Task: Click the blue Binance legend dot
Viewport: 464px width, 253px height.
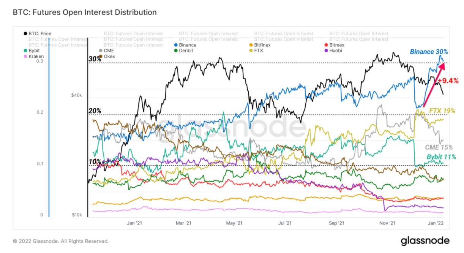Action: tap(175, 45)
